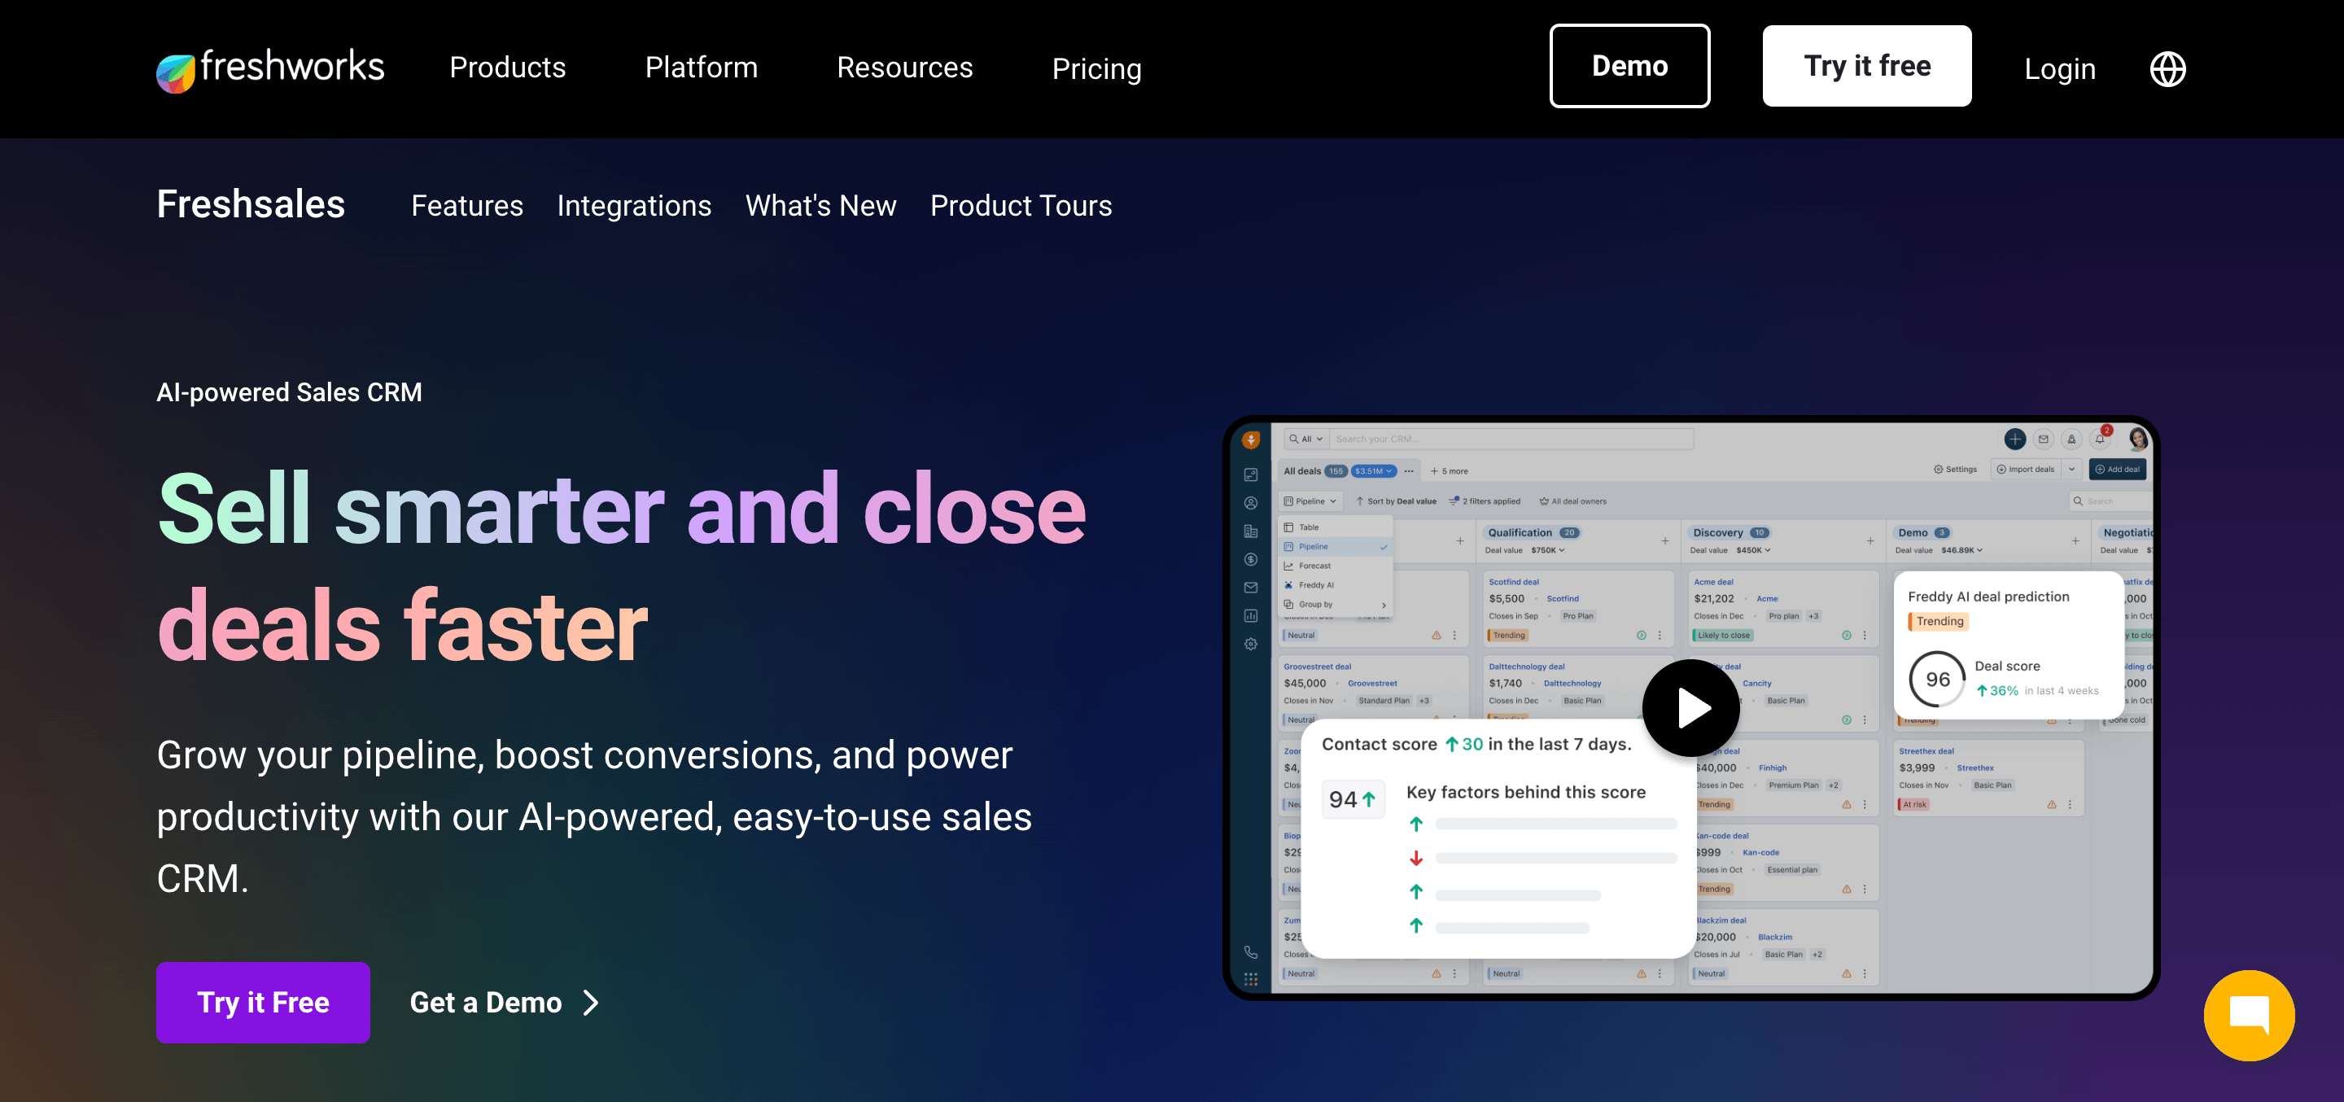Switch to the Integrations tab under Freshsales

(634, 206)
